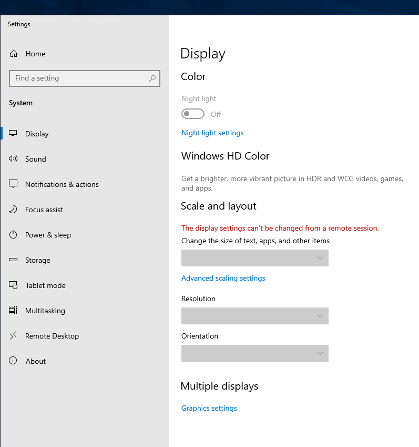Select Display in the sidebar
Viewport: 419px width, 447px height.
point(85,133)
